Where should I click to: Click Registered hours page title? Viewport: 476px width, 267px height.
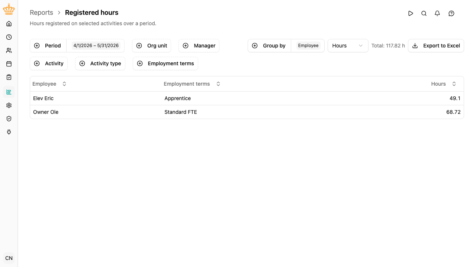tap(91, 13)
